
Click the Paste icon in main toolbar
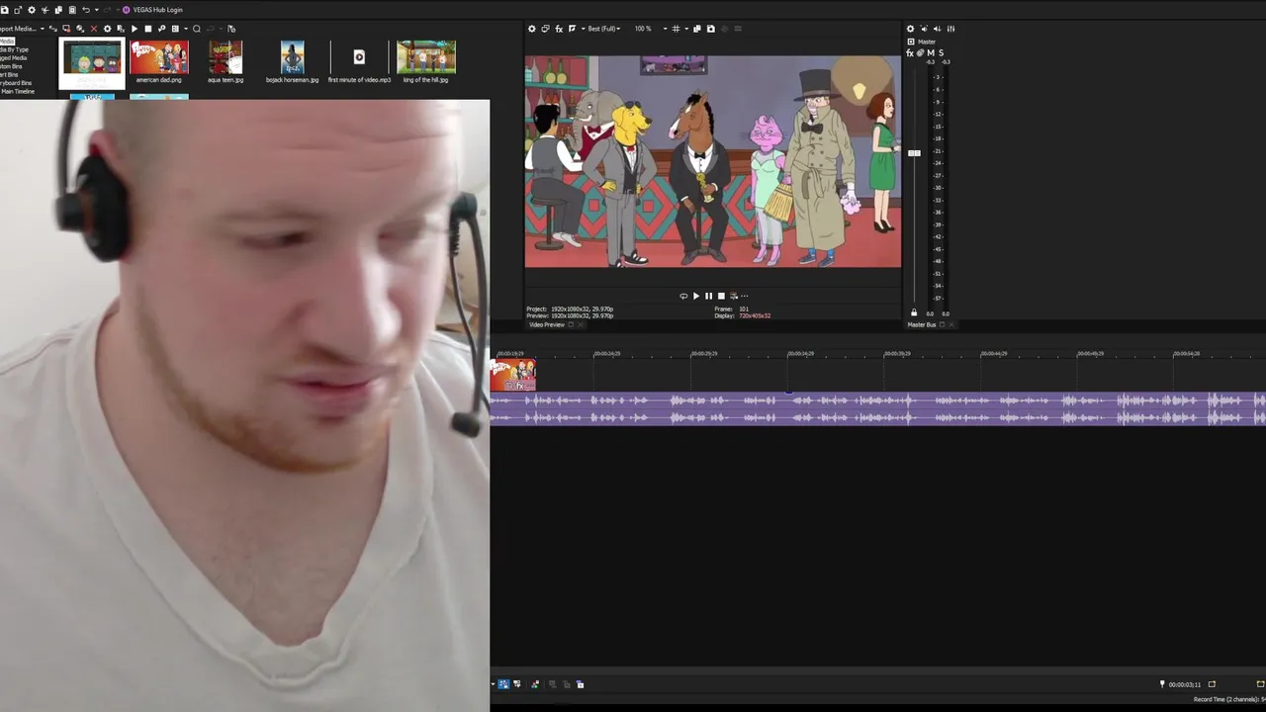72,10
